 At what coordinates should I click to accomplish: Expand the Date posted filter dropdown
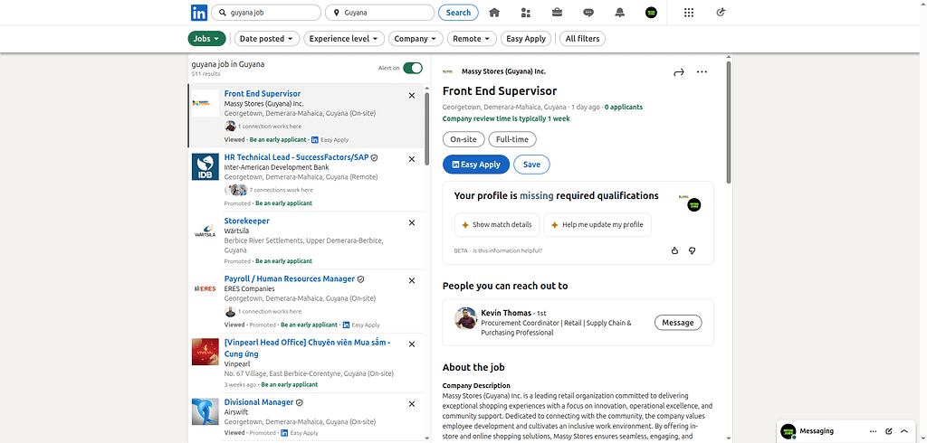266,39
